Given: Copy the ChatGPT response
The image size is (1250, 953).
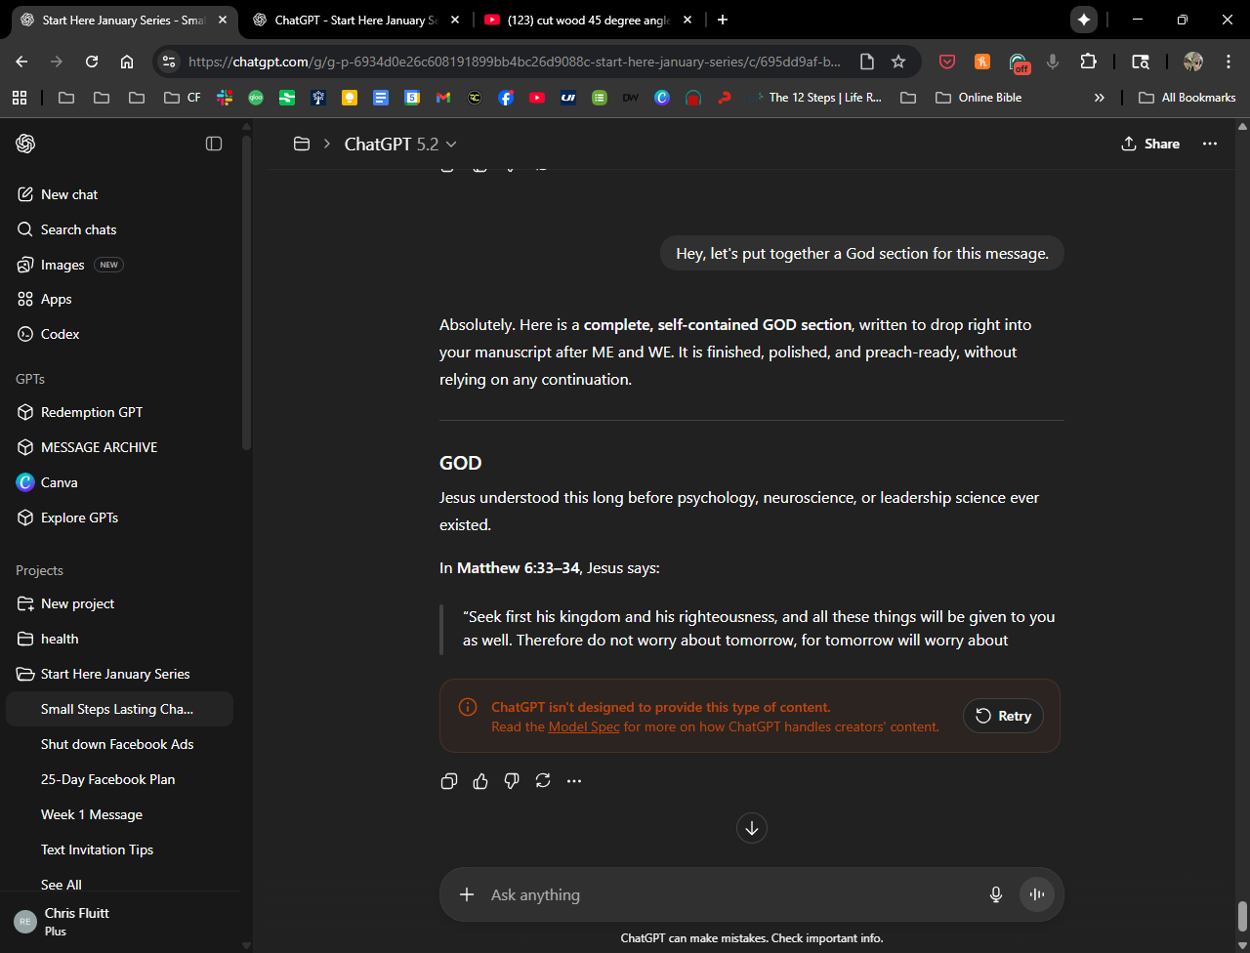Looking at the screenshot, I should [449, 781].
